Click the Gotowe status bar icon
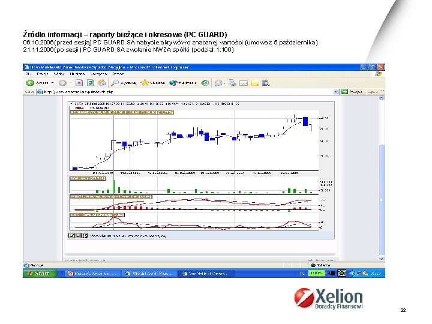This screenshot has width=432, height=324. coord(26,265)
